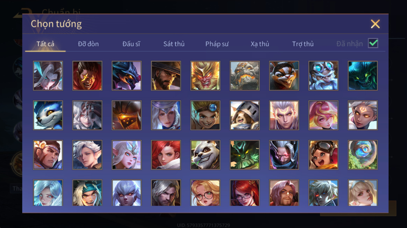Toggle the Đã nhận checkbox
Screen dimensions: 407x228
373,43
